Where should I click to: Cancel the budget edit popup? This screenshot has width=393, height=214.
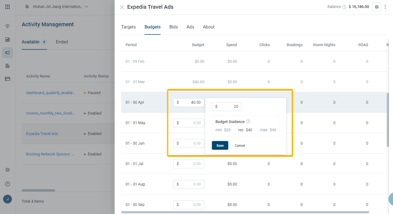pyautogui.click(x=240, y=145)
